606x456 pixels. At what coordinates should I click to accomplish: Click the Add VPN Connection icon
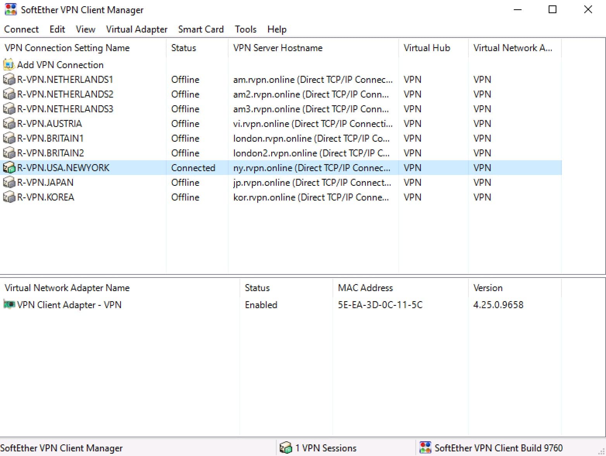tap(9, 65)
